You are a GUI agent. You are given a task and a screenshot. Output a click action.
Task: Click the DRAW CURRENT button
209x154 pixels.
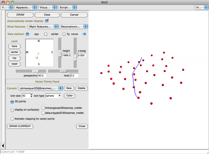pos(20,126)
